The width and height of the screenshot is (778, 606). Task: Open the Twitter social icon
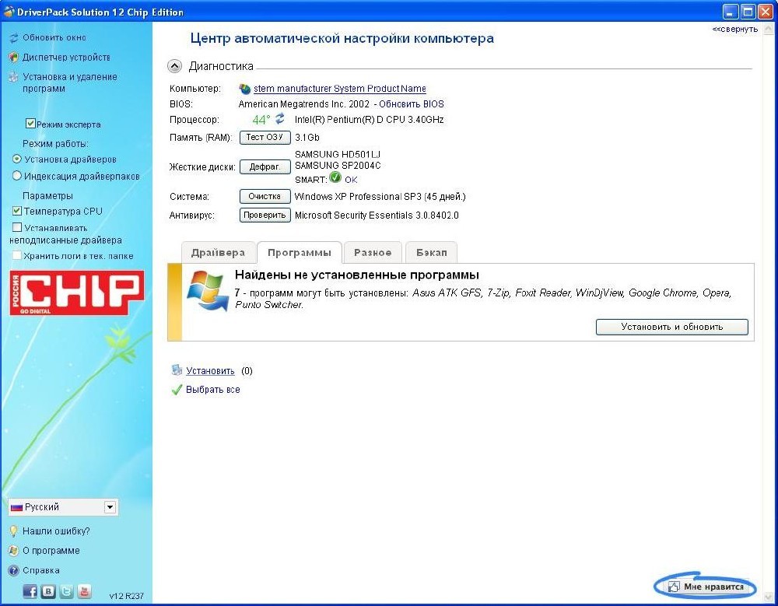tap(66, 591)
